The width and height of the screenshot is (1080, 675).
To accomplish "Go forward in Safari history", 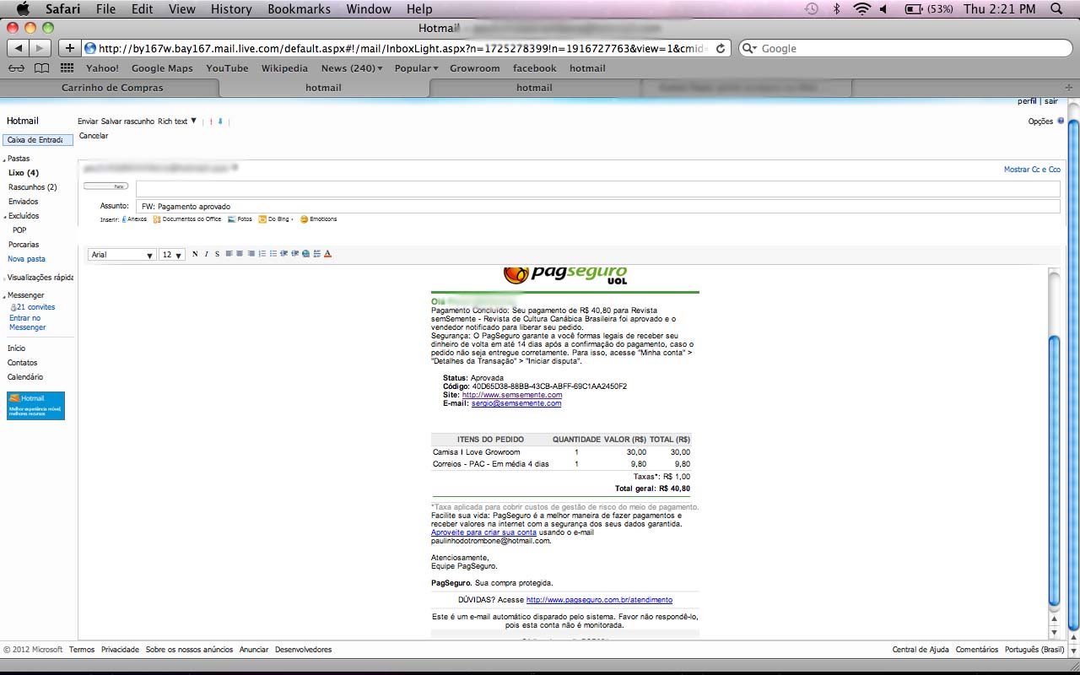I will [x=40, y=48].
